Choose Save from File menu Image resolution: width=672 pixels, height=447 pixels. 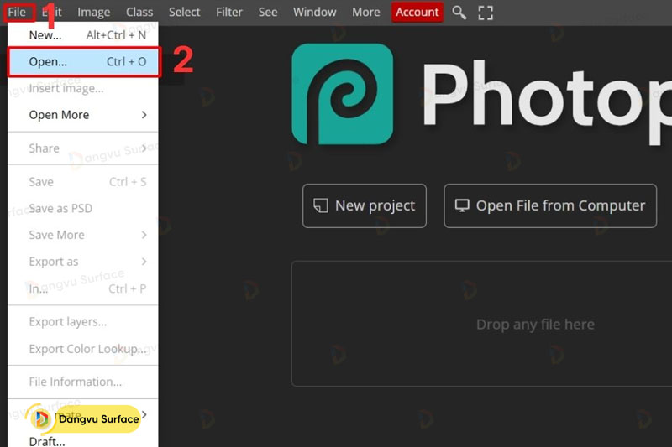[83, 182]
